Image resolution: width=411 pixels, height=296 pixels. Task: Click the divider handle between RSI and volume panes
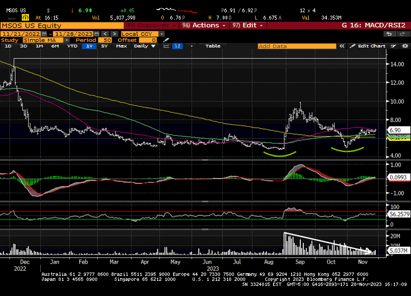pyautogui.click(x=205, y=230)
